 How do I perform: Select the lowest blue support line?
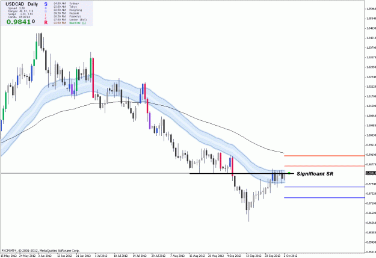pos(324,198)
